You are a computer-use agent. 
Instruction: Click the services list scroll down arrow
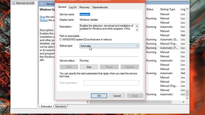click(187, 98)
